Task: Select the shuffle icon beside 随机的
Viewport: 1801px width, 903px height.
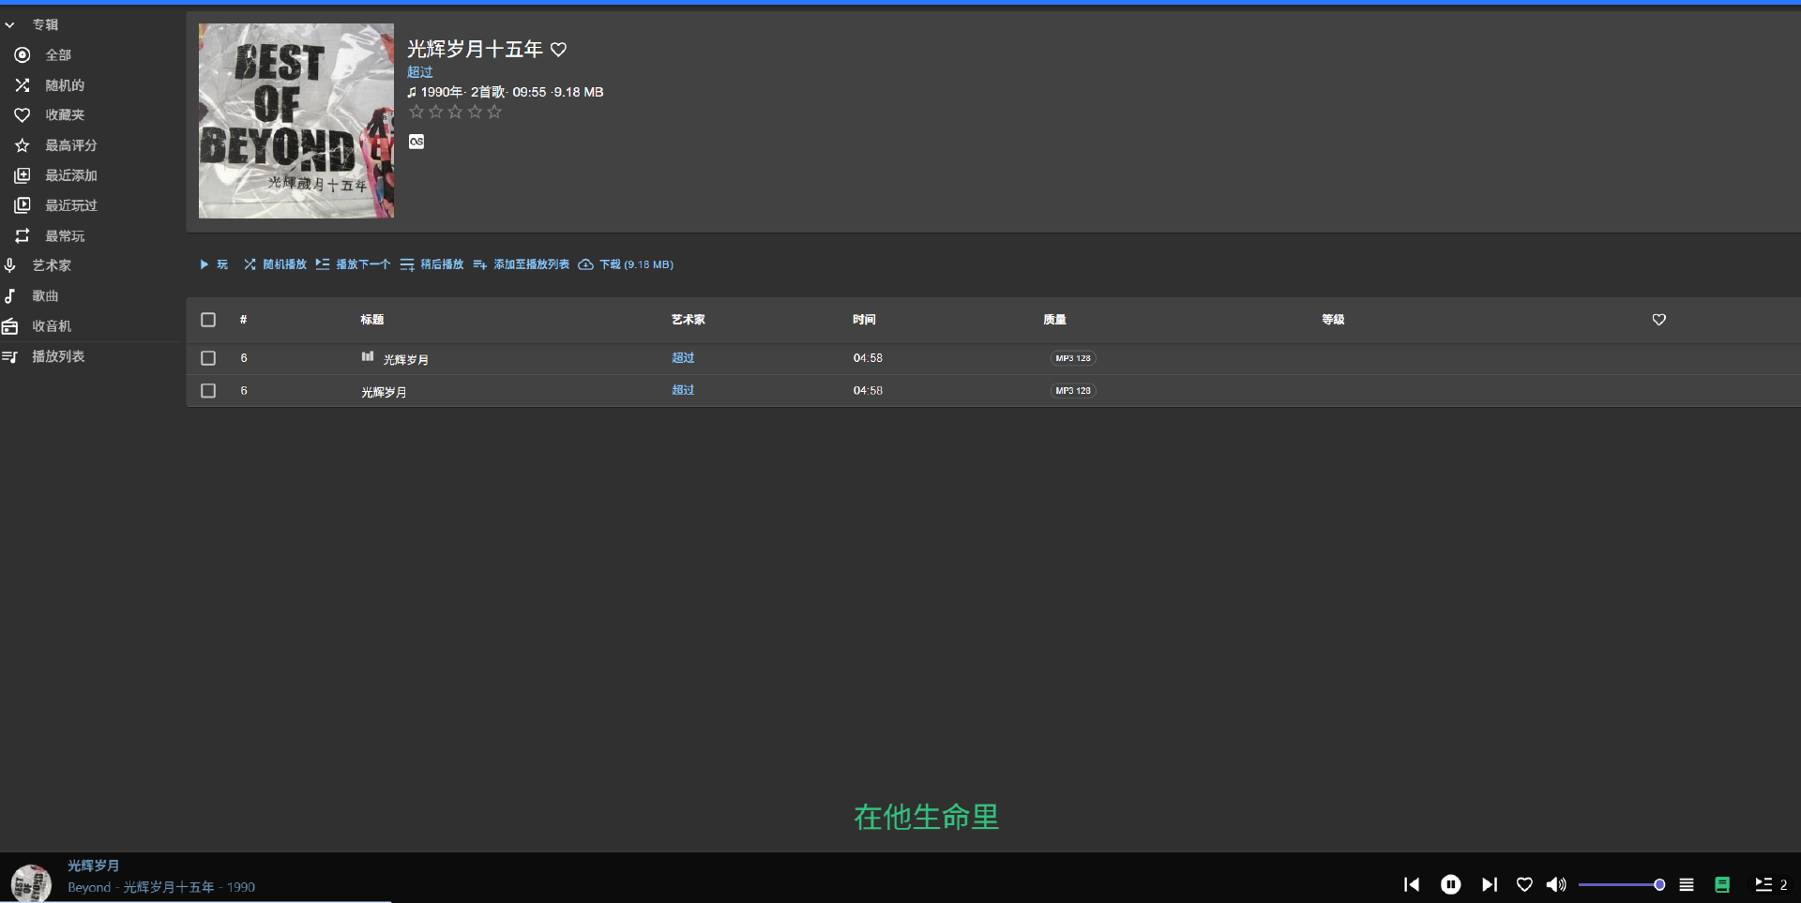Action: [x=22, y=84]
